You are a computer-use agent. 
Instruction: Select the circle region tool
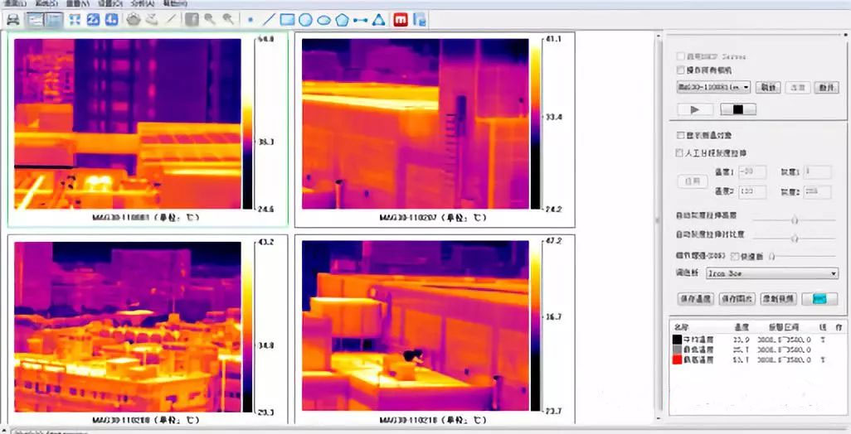tap(305, 19)
